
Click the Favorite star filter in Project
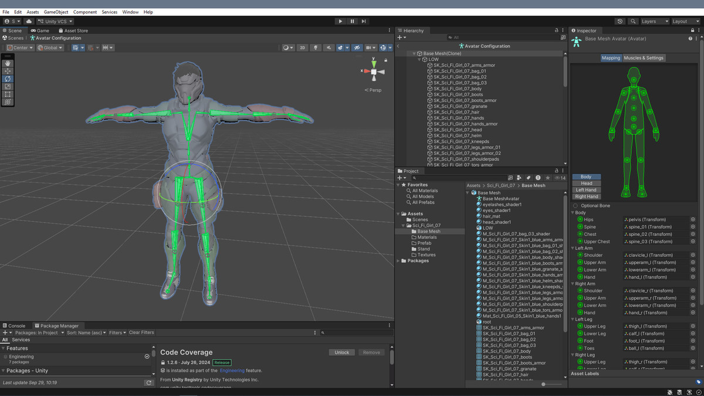(547, 178)
